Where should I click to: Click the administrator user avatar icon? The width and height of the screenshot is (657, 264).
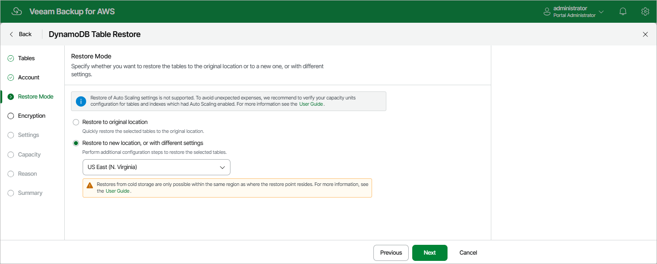point(547,12)
